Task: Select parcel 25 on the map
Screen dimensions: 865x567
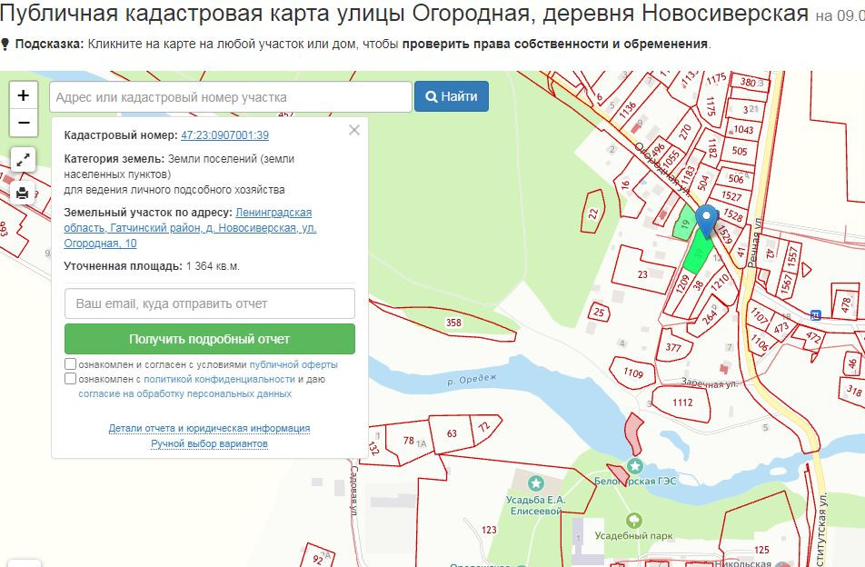Action: 599,313
